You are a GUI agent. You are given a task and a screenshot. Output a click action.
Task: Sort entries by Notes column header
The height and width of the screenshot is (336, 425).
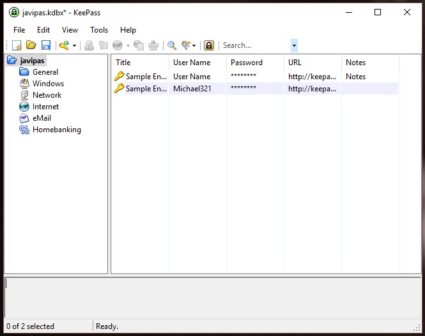(370, 63)
